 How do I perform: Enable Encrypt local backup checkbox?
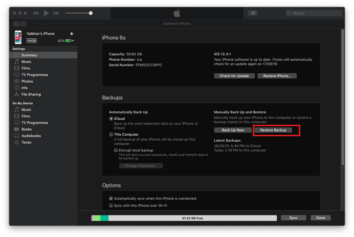pos(116,150)
